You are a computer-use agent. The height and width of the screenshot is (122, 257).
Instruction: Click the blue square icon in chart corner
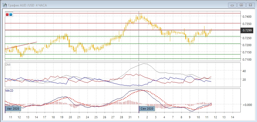click(x=10, y=14)
